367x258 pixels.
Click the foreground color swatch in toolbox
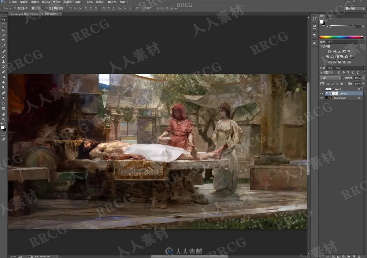(2, 127)
